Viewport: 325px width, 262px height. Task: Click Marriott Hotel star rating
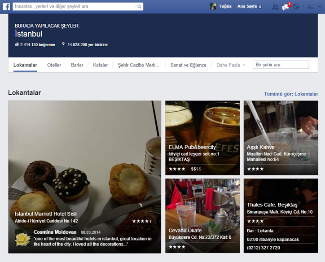[x=142, y=221]
